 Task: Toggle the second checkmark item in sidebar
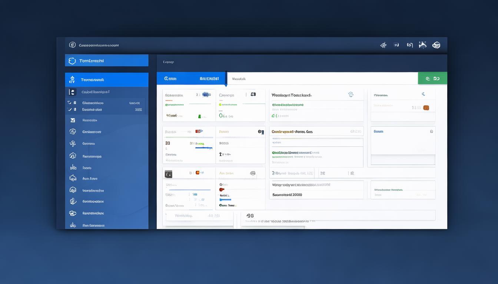click(x=69, y=109)
